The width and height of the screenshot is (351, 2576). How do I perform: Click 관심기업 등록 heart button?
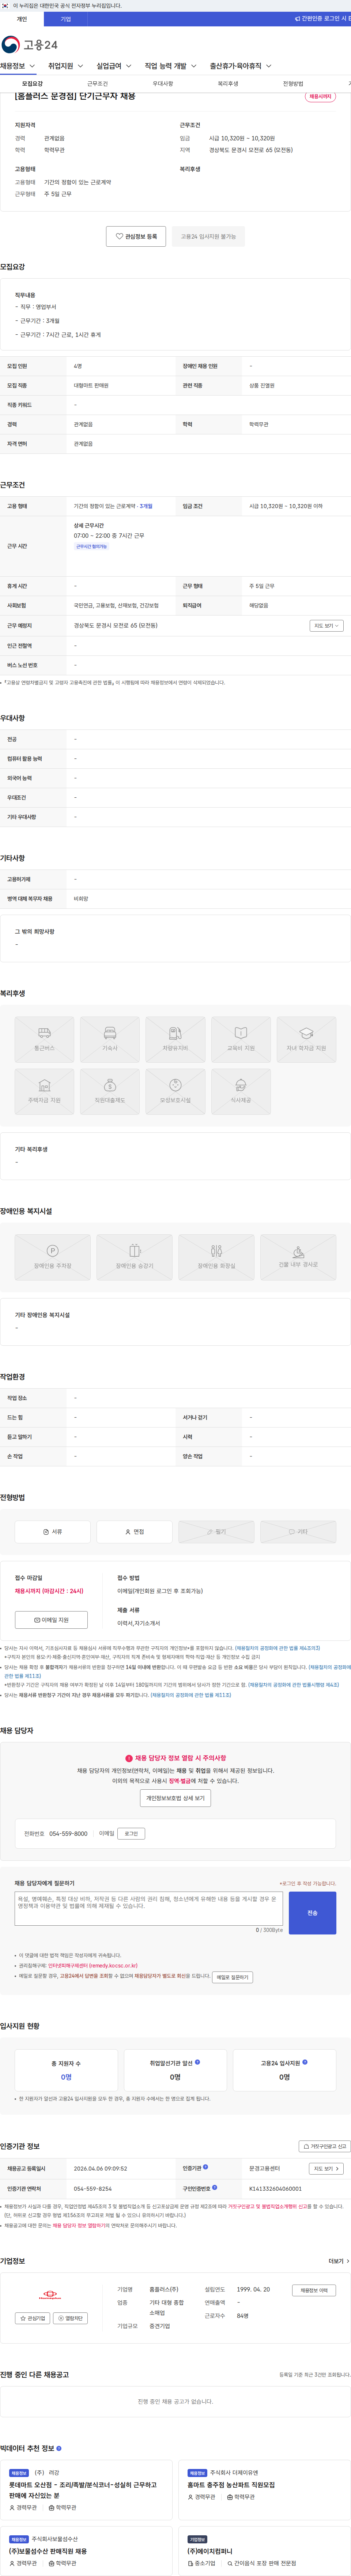click(x=136, y=236)
